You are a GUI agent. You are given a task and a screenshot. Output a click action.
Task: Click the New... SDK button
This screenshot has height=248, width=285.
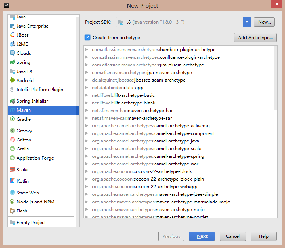[264, 22]
